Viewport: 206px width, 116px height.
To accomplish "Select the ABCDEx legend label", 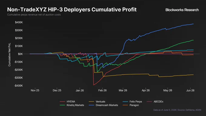I will coord(158,102).
